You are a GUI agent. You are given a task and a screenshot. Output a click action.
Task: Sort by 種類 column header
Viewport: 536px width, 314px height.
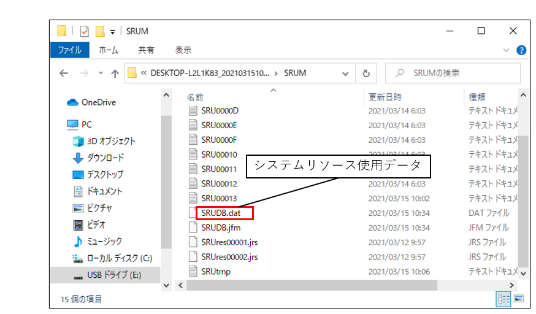click(477, 98)
